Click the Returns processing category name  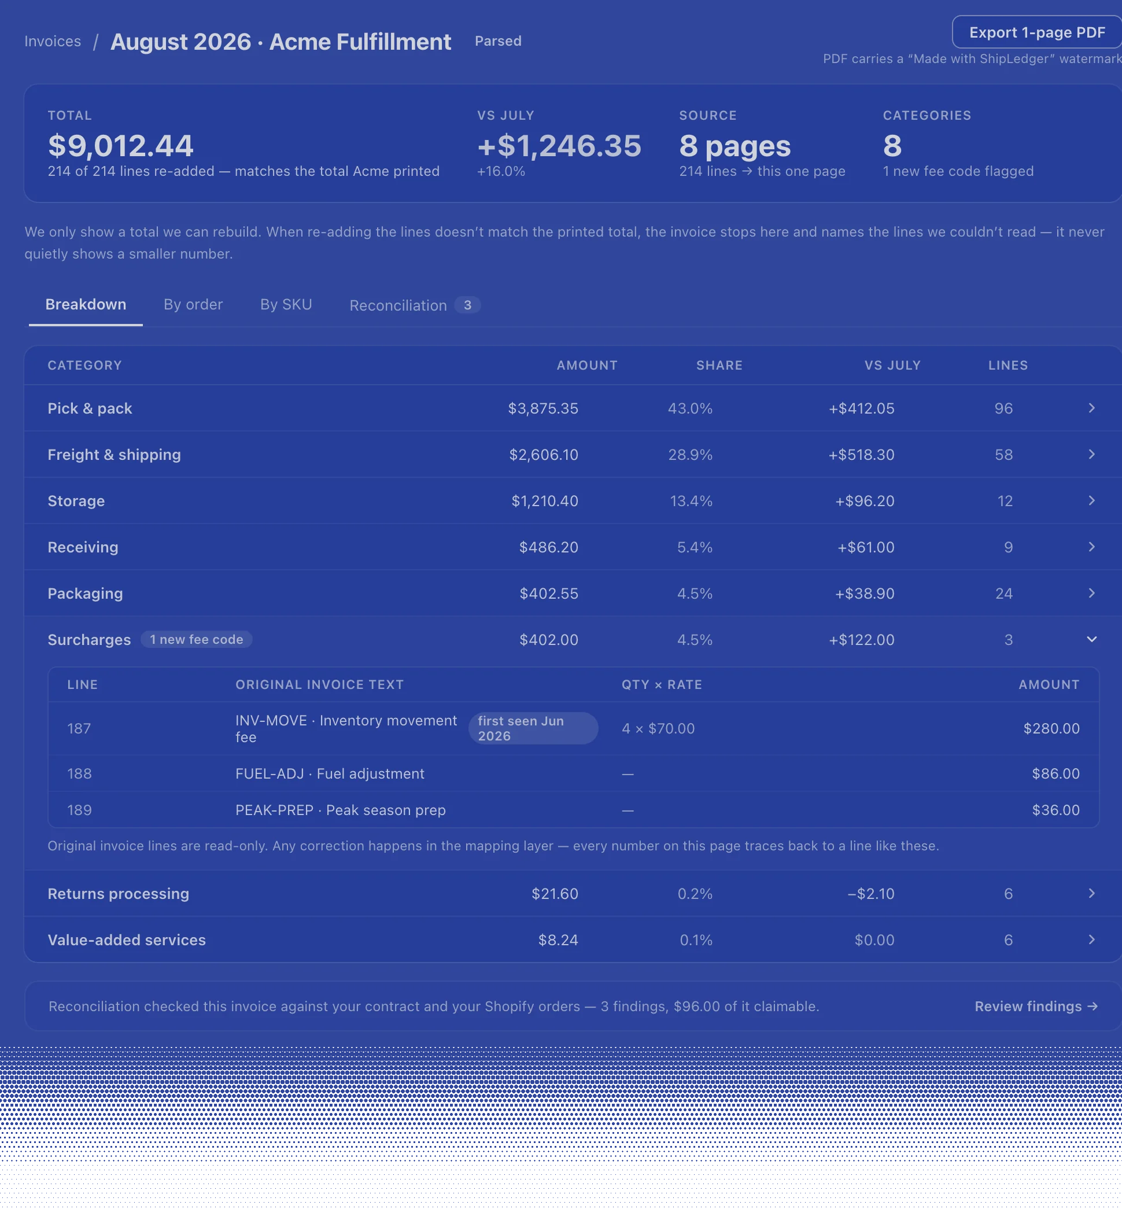(119, 893)
